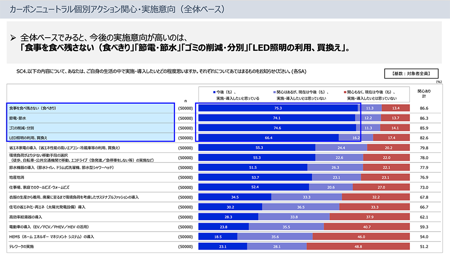Click the テレワークの実施 row label

pos(22,247)
